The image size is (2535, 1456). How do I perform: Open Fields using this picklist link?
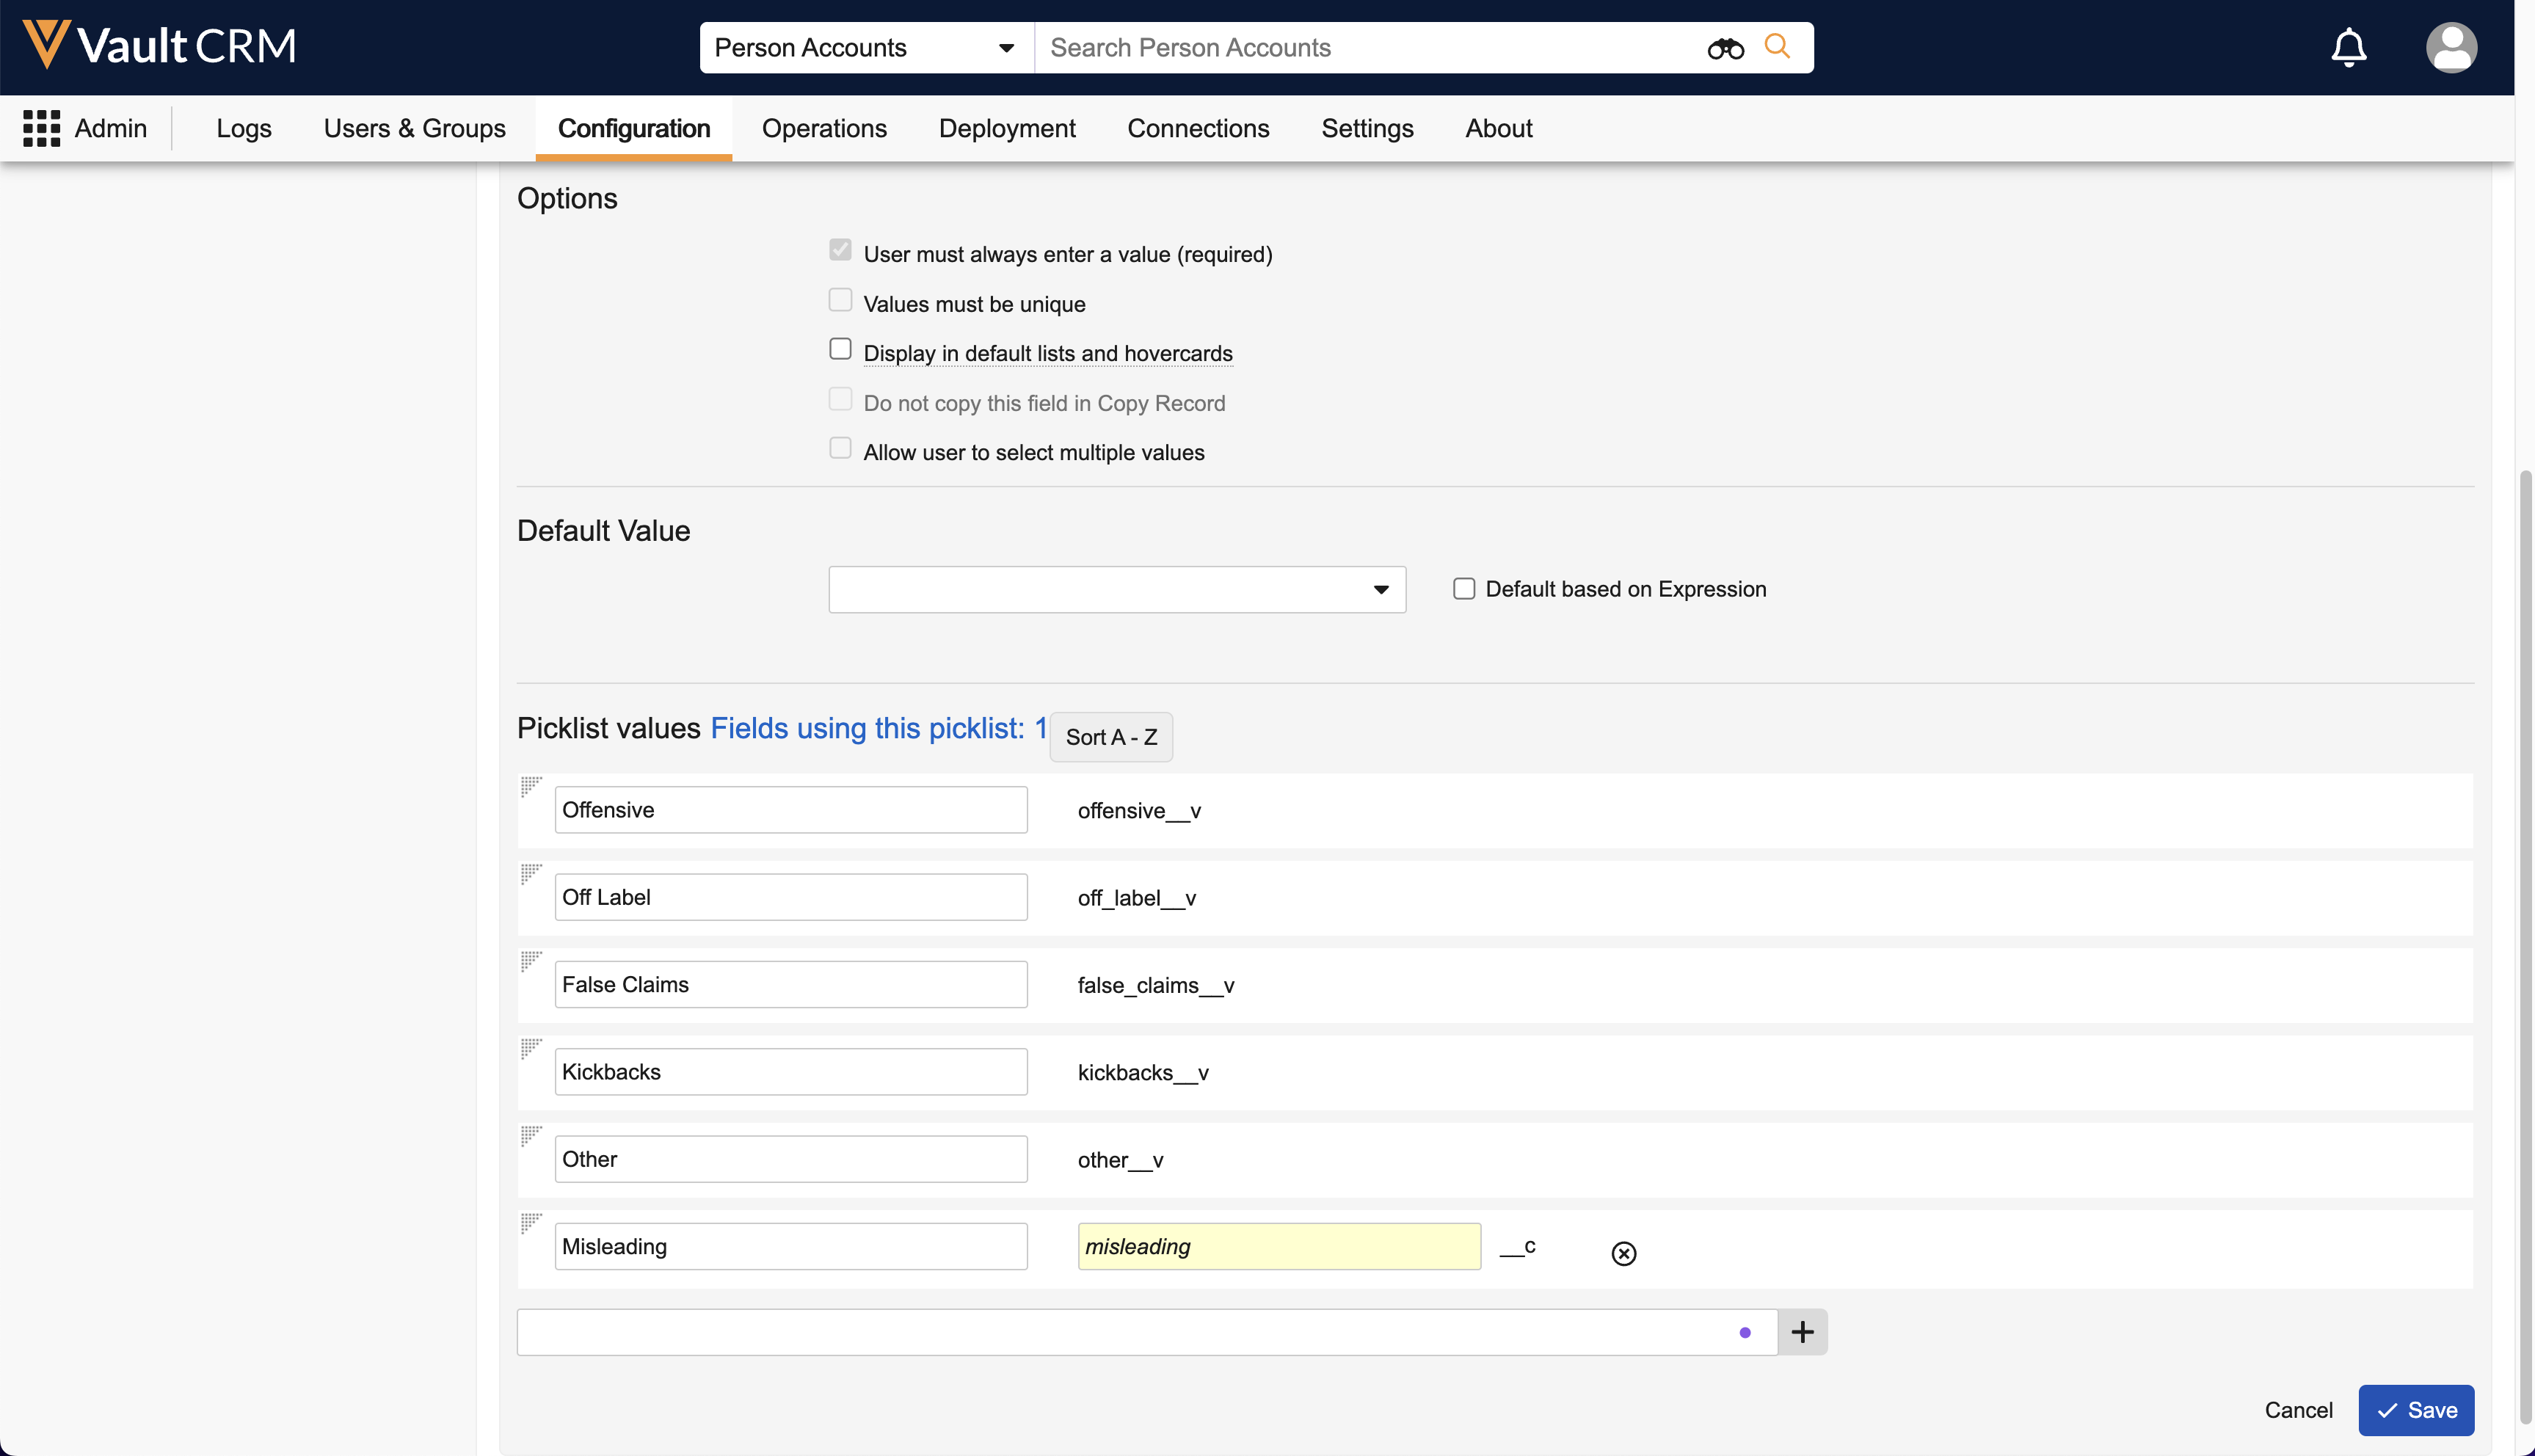pyautogui.click(x=878, y=728)
